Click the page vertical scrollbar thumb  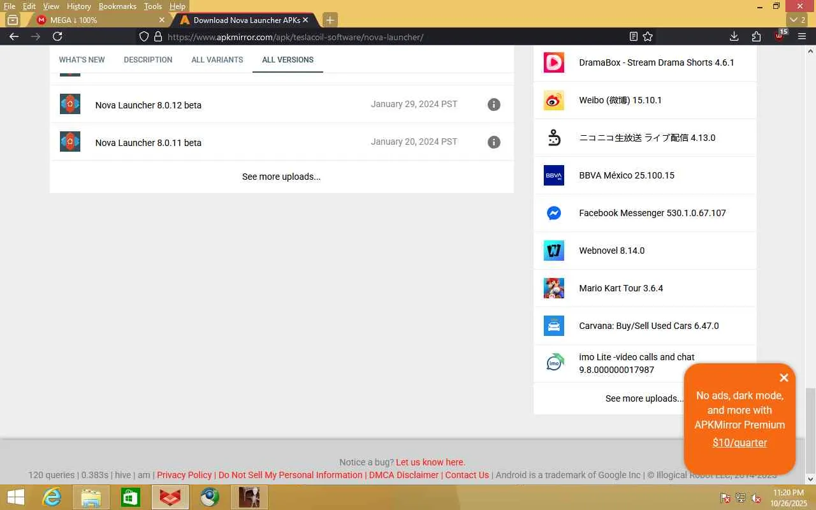811,430
